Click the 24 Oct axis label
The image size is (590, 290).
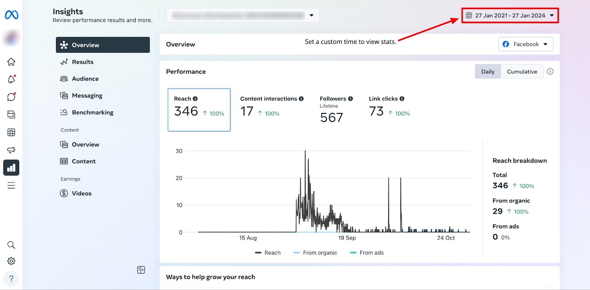446,238
